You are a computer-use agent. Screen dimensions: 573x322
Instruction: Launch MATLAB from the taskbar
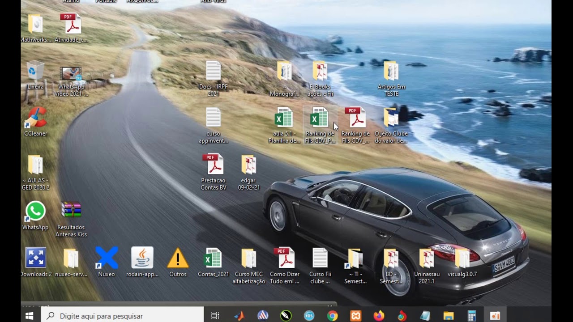pyautogui.click(x=239, y=316)
